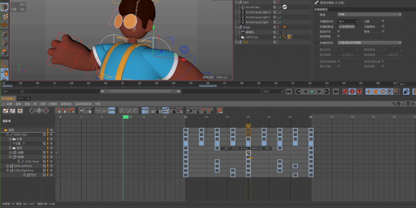Open the 函数曲线 menu in timeline

(x=66, y=104)
